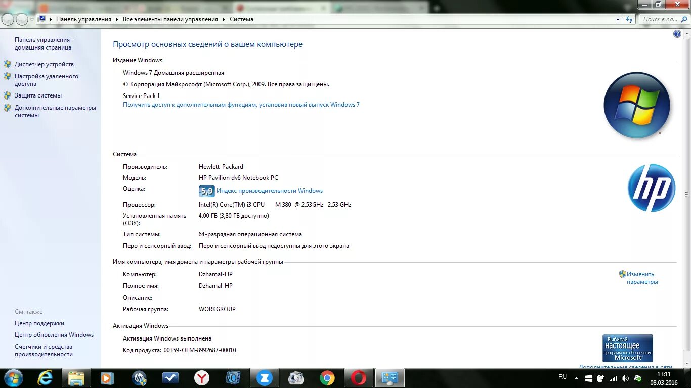
Task: Switch to Opera in taskbar
Action: pyautogui.click(x=359, y=378)
